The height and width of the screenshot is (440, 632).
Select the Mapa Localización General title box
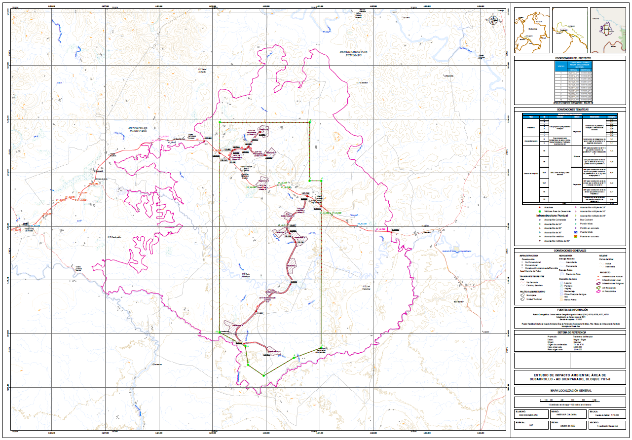point(570,390)
